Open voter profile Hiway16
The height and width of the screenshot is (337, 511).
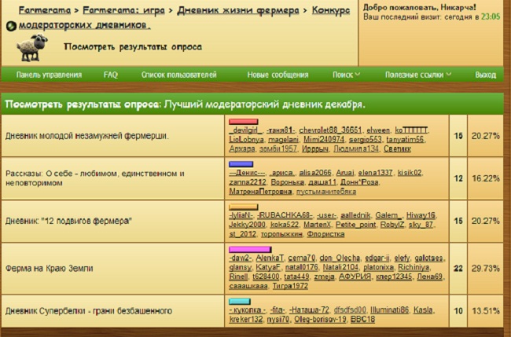[x=421, y=215]
